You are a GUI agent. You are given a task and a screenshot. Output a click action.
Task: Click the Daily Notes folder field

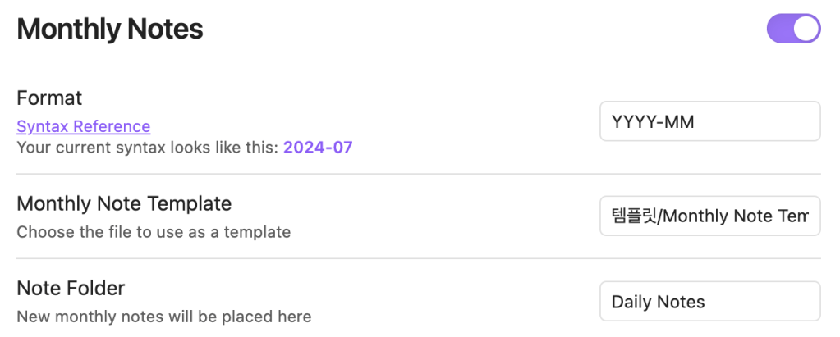709,302
